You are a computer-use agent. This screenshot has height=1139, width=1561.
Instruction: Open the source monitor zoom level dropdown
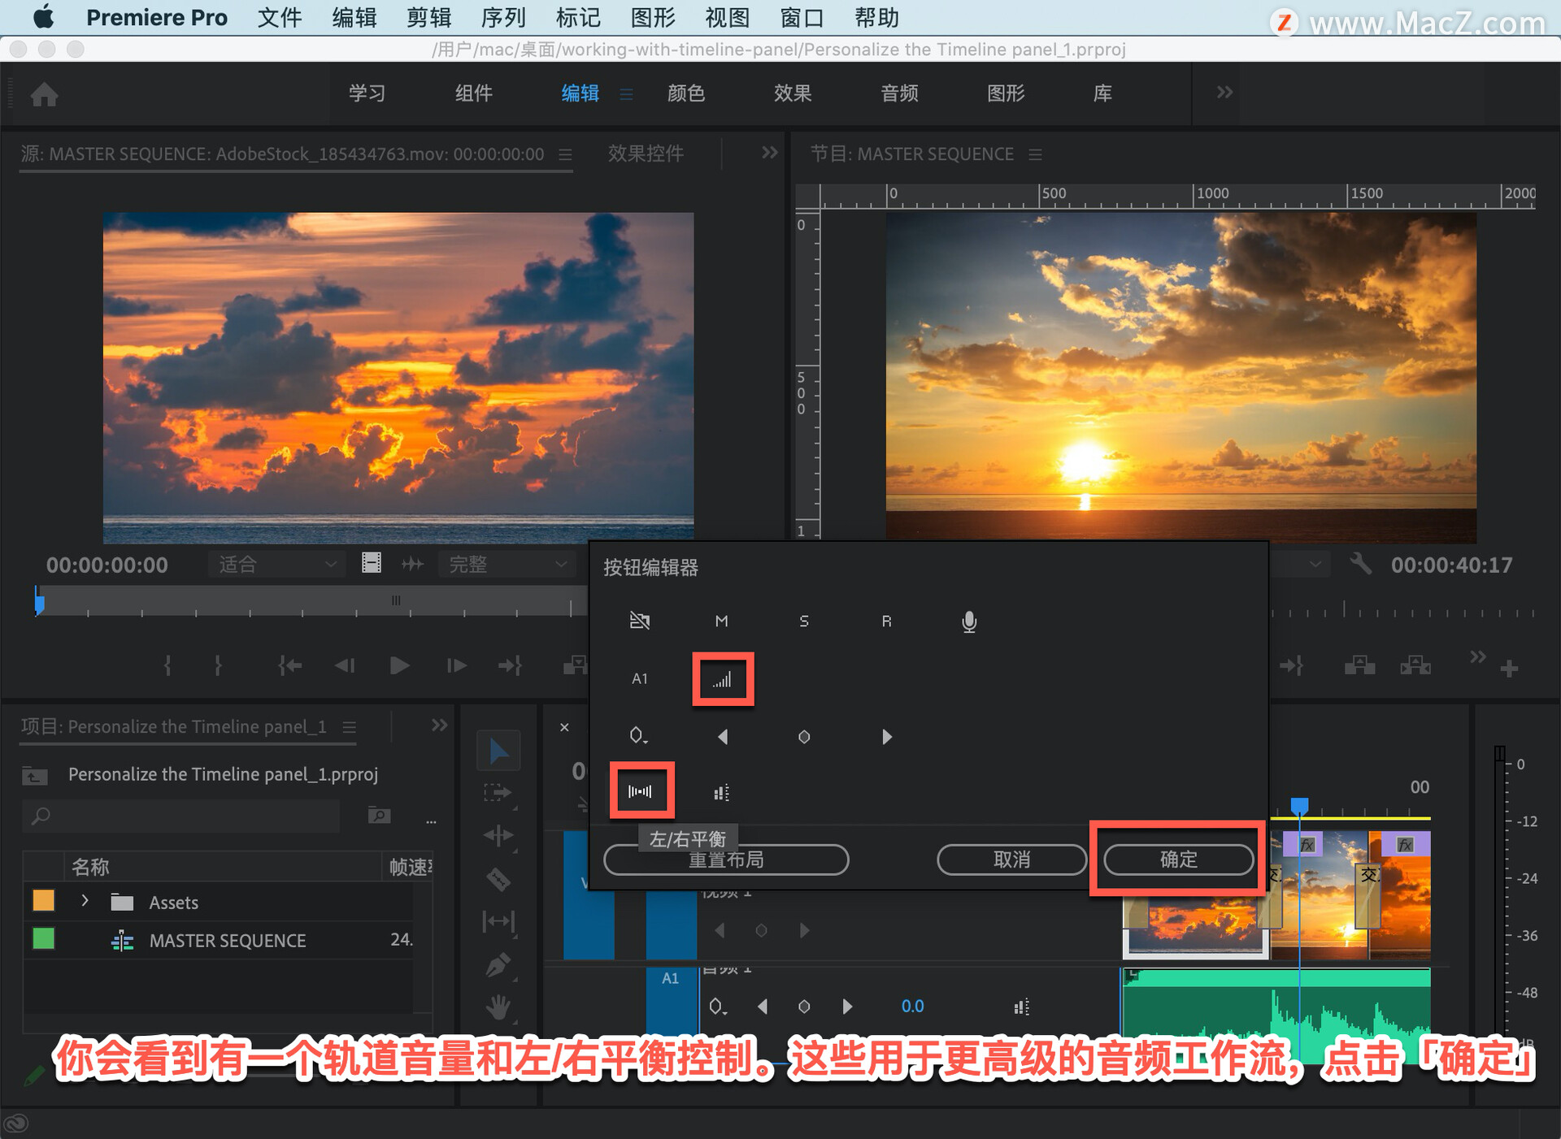276,564
